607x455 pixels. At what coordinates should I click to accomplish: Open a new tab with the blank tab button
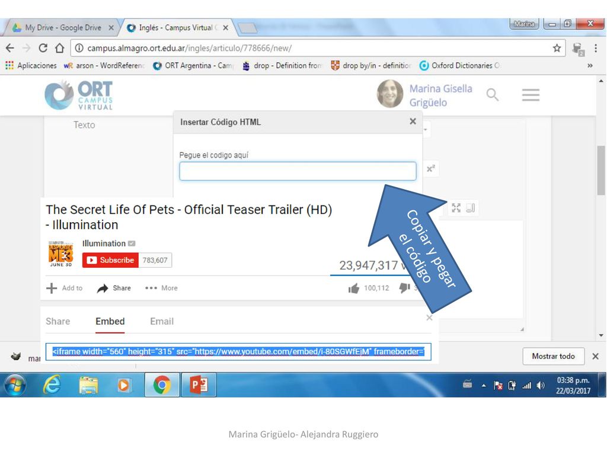[x=247, y=28]
